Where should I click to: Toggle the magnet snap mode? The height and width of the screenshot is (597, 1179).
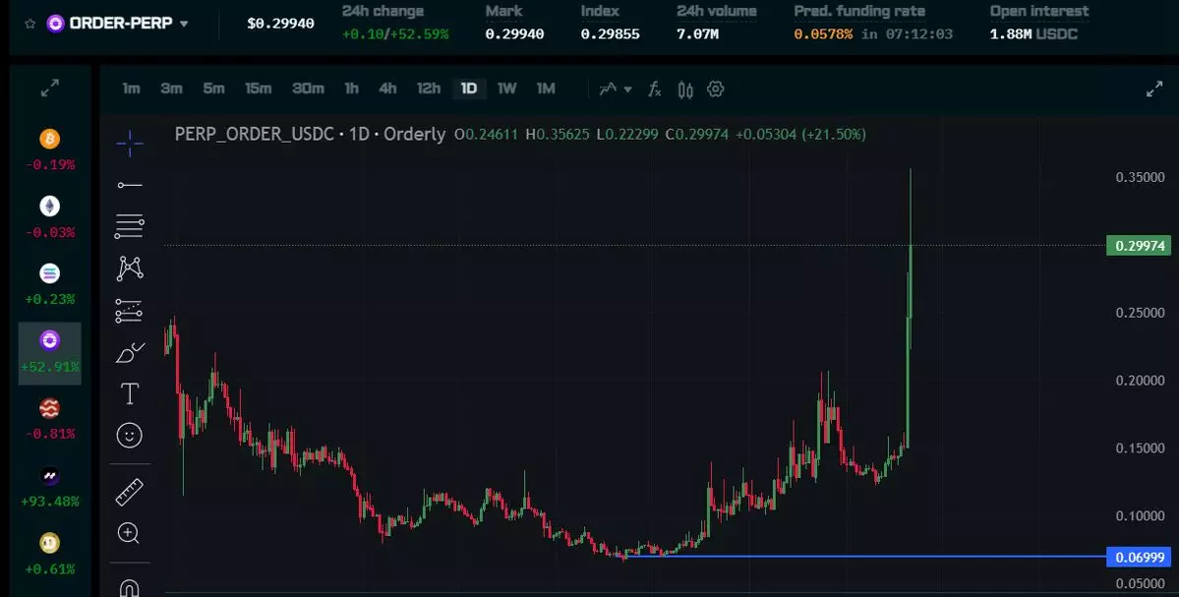click(x=129, y=587)
